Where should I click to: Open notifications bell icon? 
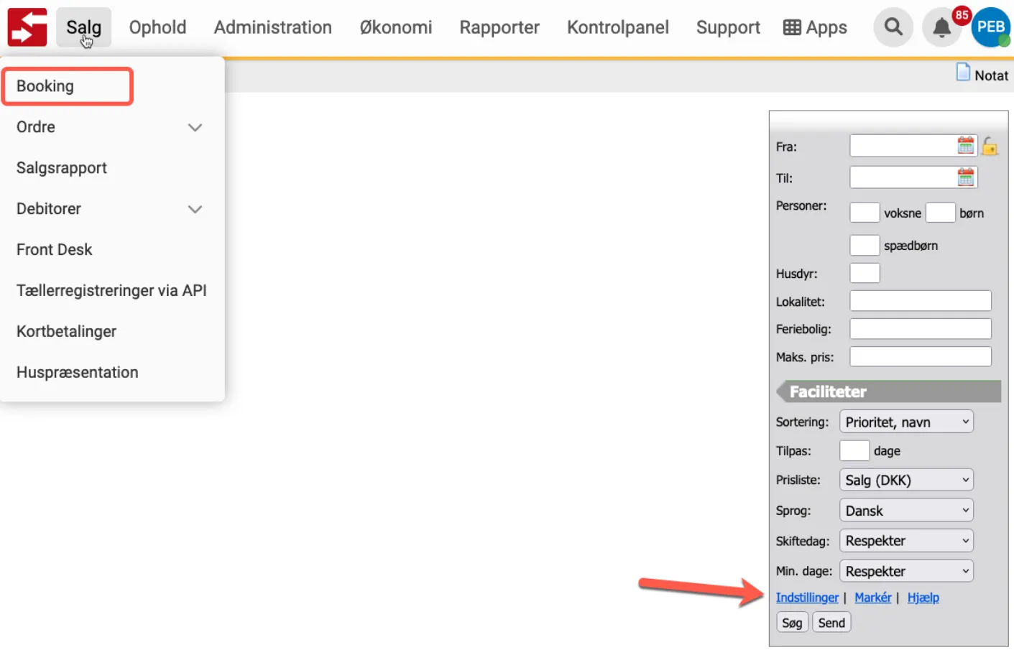(941, 28)
